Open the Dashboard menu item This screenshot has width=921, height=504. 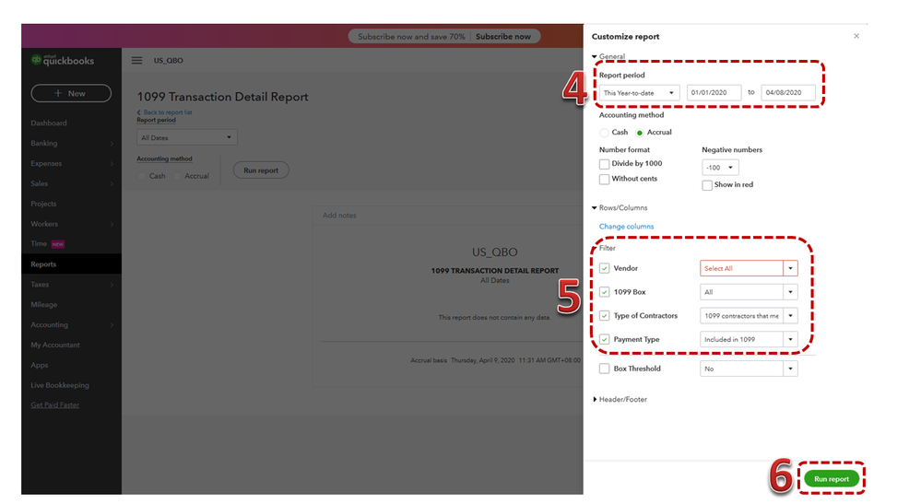(49, 123)
